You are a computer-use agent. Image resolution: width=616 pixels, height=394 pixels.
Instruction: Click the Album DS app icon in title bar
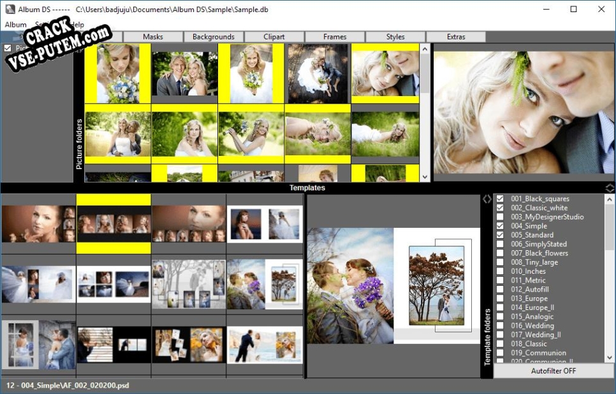pos(10,10)
